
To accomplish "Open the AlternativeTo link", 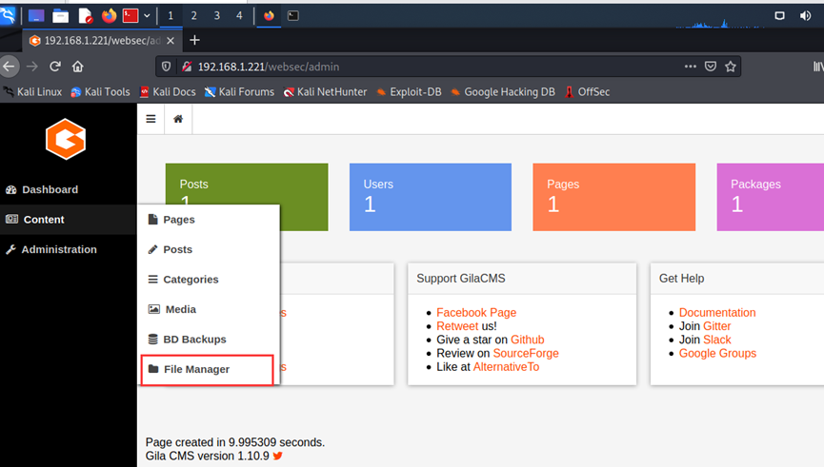I will coord(506,367).
